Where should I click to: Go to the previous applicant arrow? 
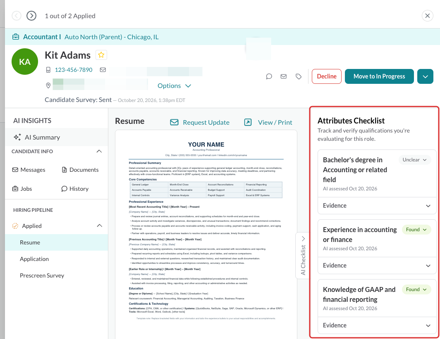click(17, 16)
